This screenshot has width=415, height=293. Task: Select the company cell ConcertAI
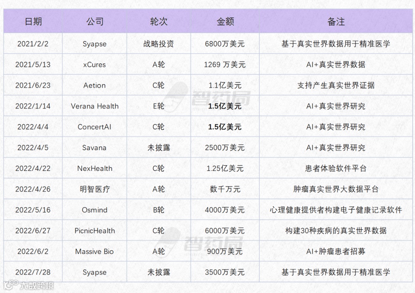pos(95,127)
